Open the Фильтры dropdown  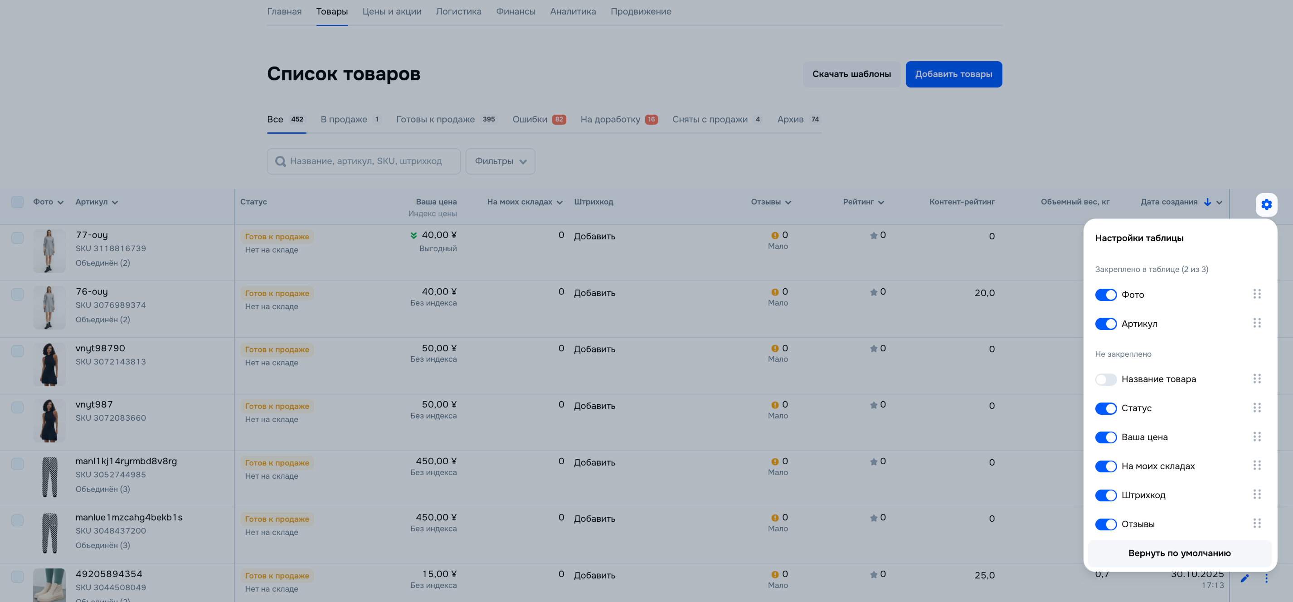(x=500, y=161)
